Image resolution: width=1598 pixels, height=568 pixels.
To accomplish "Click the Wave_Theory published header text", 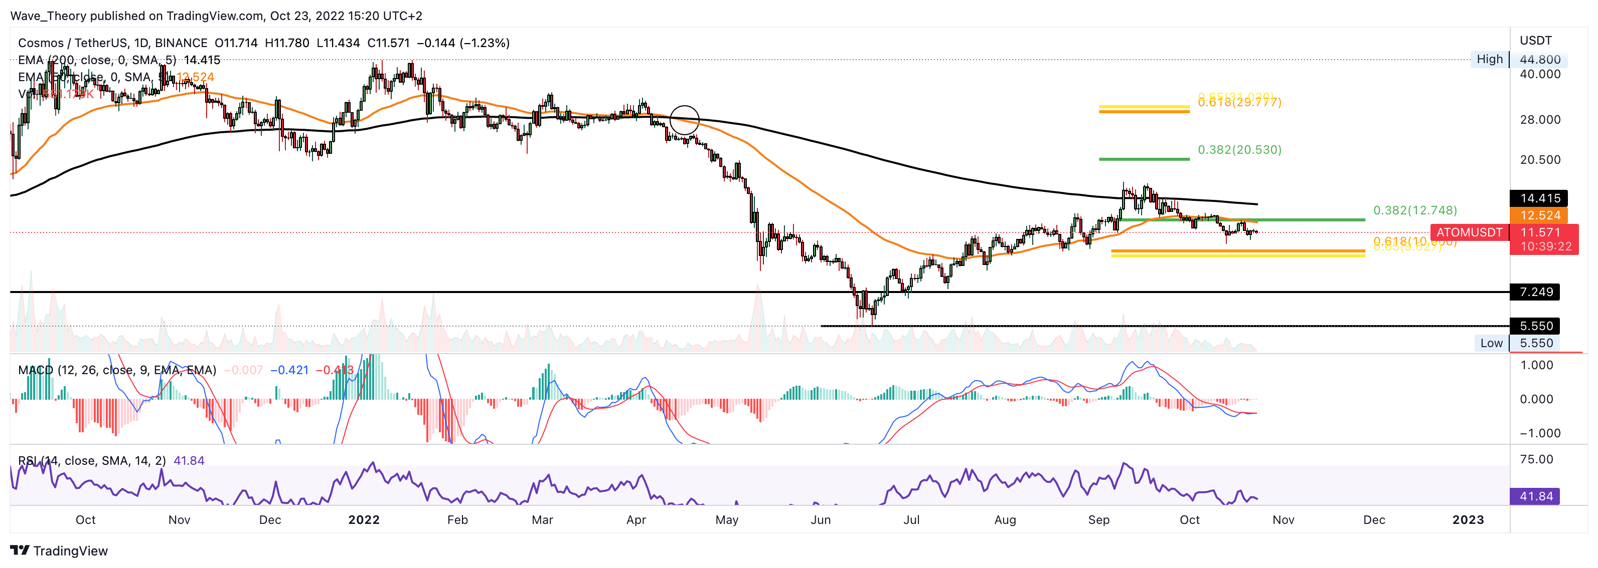I will [216, 16].
